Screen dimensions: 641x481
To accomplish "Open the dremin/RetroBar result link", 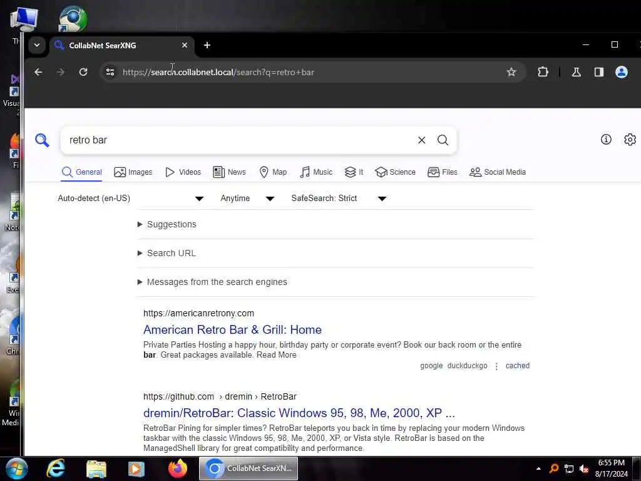I will pyautogui.click(x=299, y=413).
